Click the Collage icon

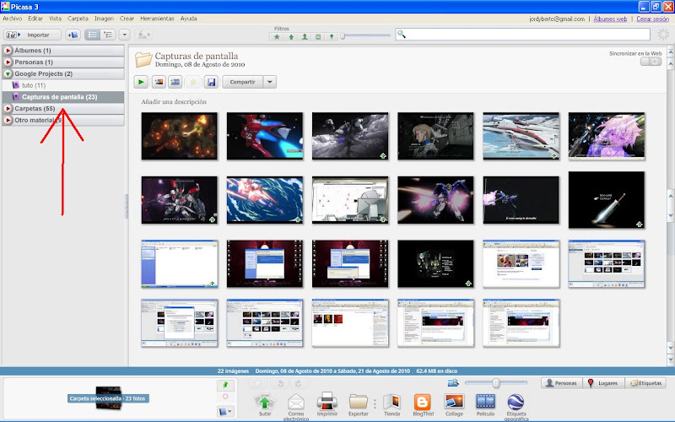click(x=454, y=402)
